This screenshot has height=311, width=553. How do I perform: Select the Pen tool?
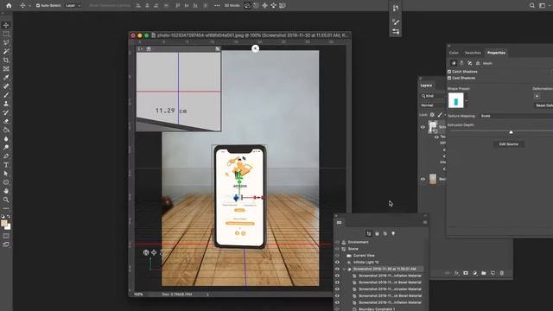tap(6, 156)
